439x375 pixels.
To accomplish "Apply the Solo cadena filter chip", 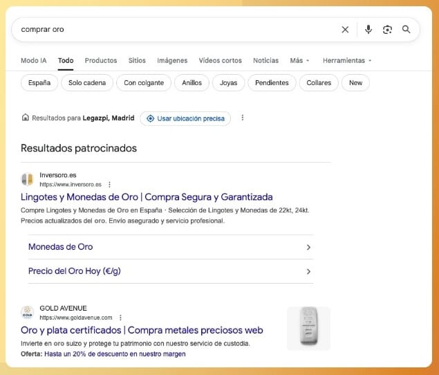I will click(x=87, y=82).
